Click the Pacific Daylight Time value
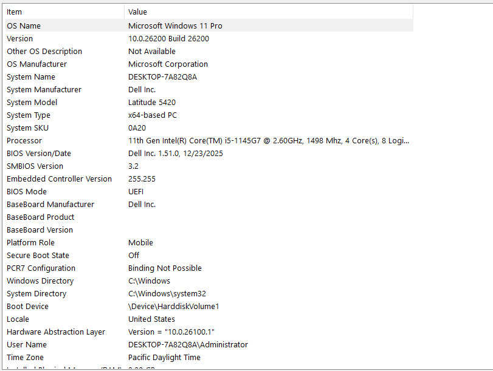Screen dimensions: 493x371 (x=164, y=358)
